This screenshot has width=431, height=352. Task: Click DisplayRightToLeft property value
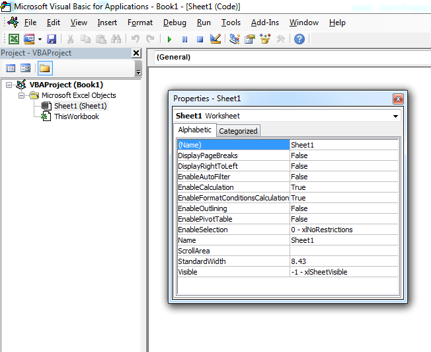click(x=344, y=166)
